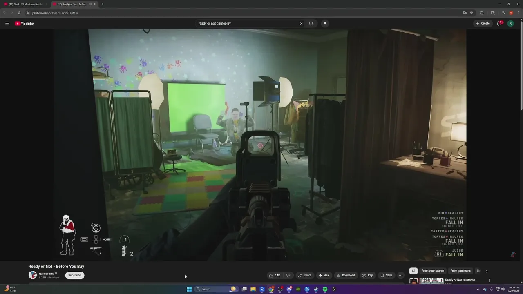Open the clock showing 10:59 PM

(514, 289)
